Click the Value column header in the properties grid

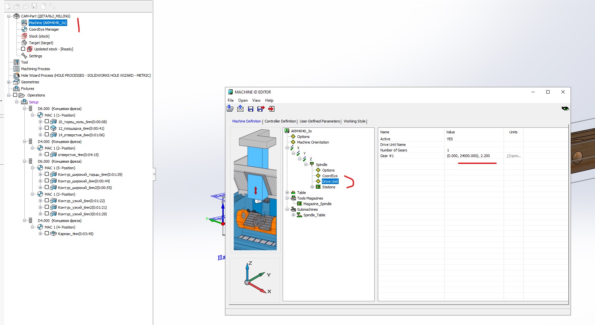(474, 132)
